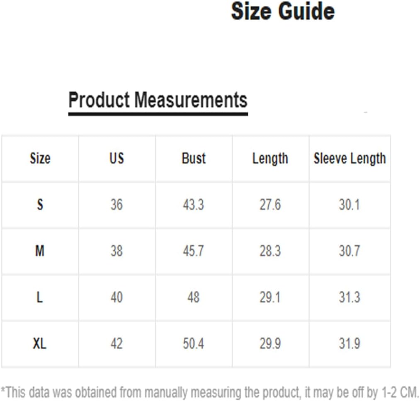The width and height of the screenshot is (420, 401).
Task: Click bust value 45.7
Action: (x=193, y=251)
